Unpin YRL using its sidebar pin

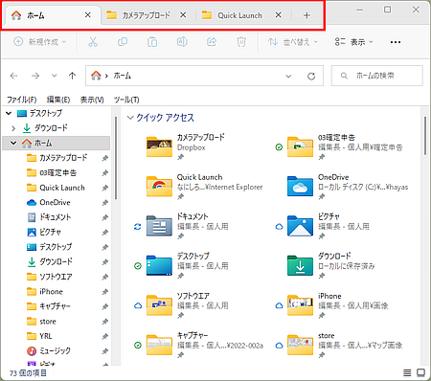tap(105, 336)
